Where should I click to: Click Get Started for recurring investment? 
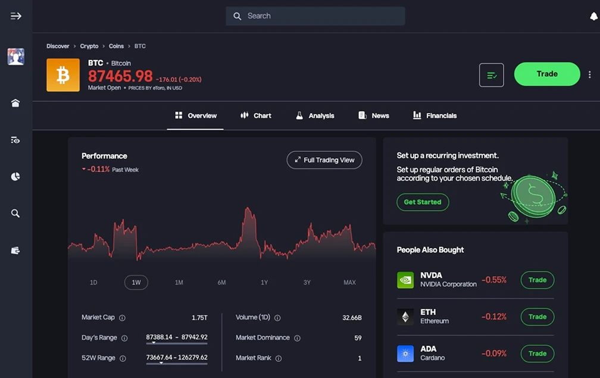423,202
